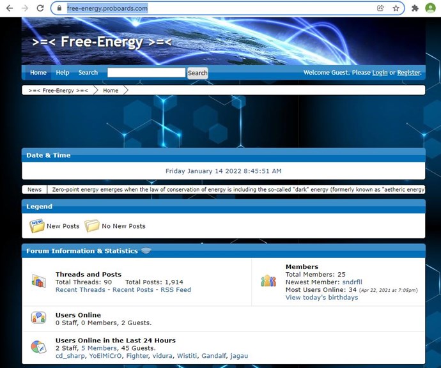
Task: Share this page using the share icon
Action: (380, 8)
